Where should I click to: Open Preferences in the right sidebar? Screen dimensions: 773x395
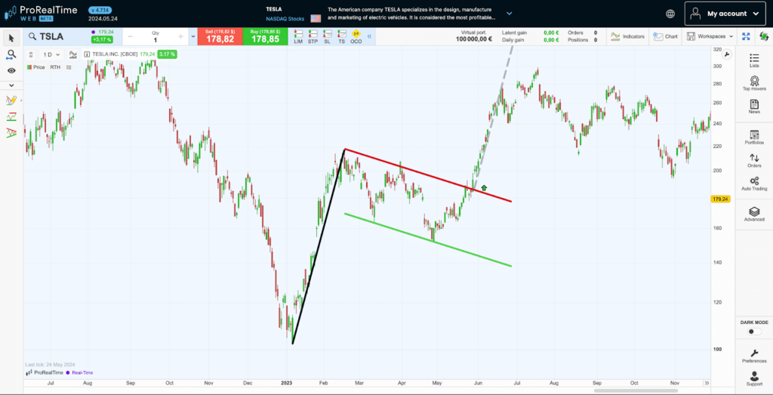click(x=754, y=356)
